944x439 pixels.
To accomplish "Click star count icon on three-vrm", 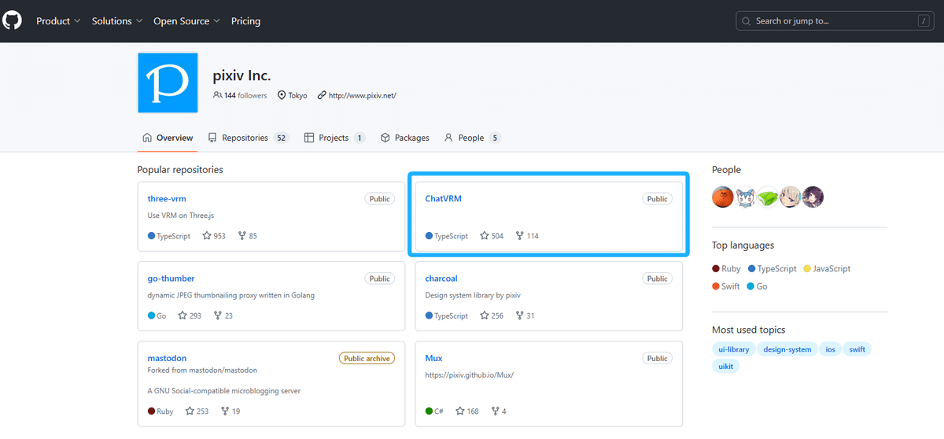I will (207, 235).
